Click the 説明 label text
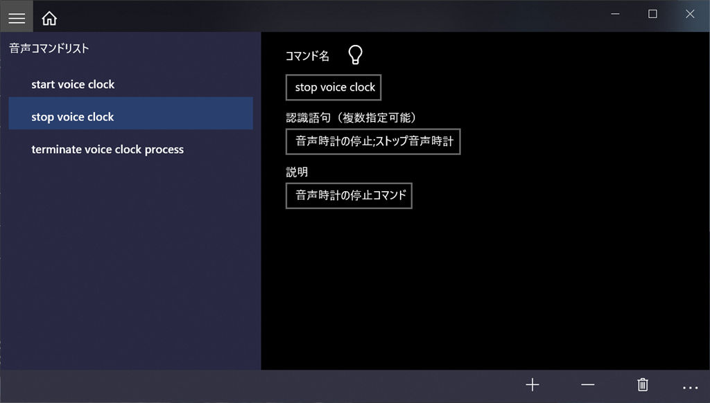710x403 pixels. point(297,172)
